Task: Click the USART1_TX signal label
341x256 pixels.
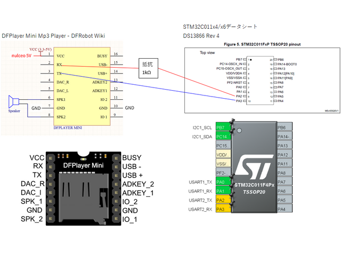Action: [x=200, y=182]
